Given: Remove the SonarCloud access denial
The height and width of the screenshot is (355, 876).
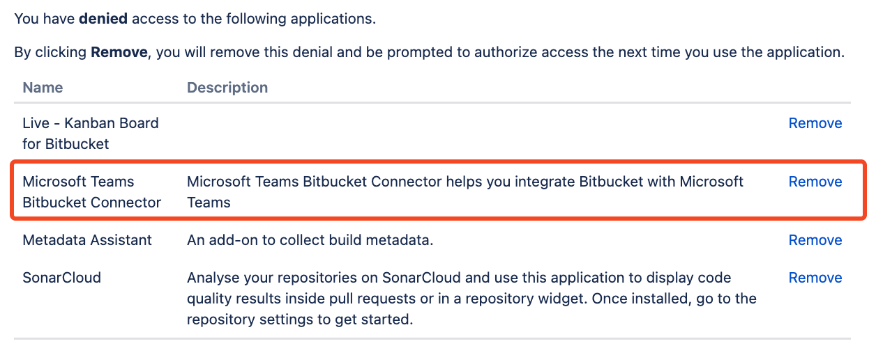Looking at the screenshot, I should (815, 278).
